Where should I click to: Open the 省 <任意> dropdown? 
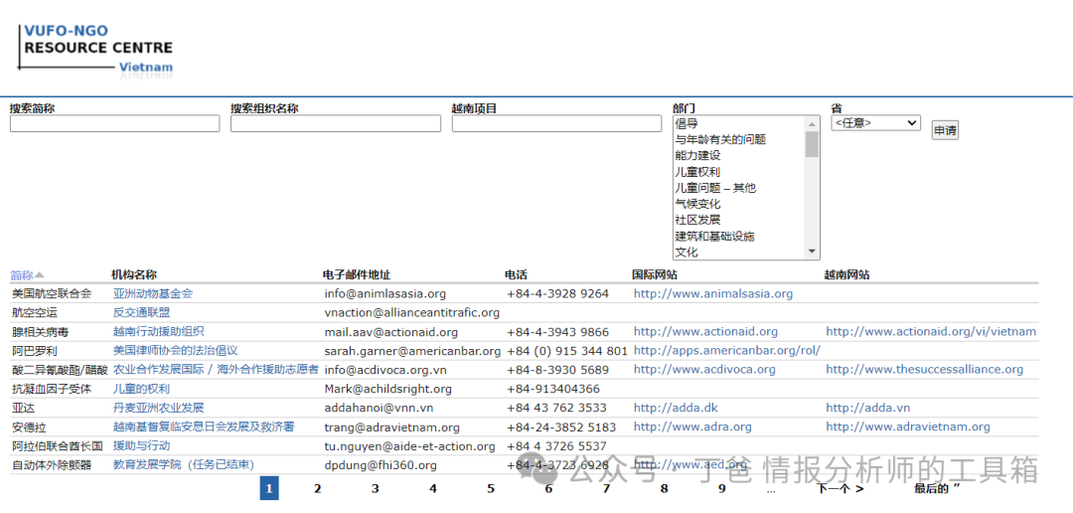(875, 123)
